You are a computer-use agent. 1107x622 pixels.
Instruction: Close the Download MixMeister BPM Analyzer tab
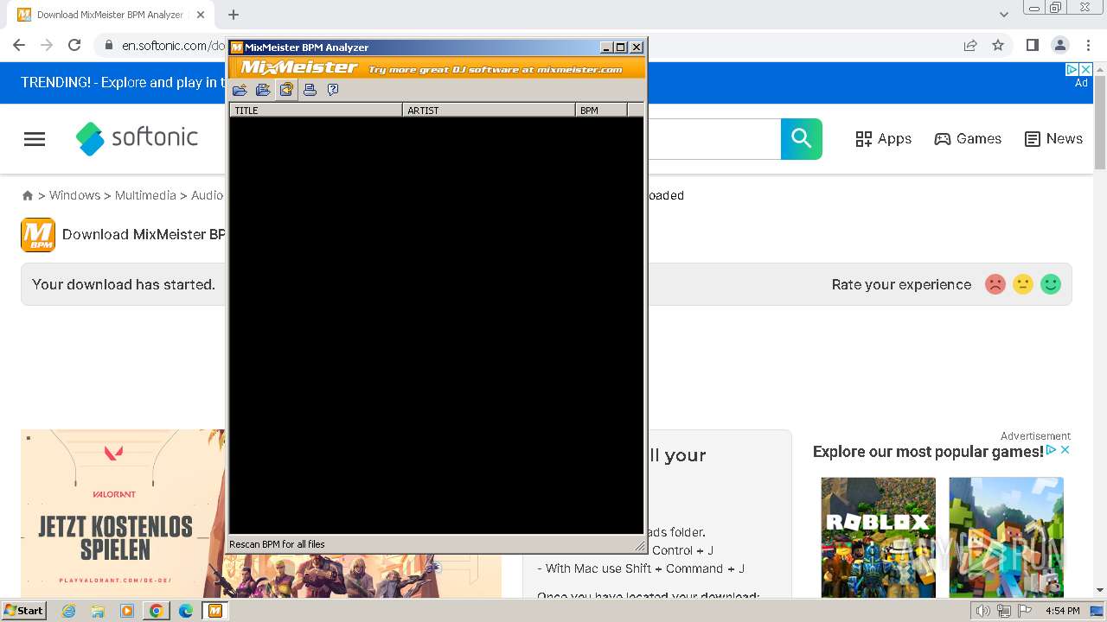point(201,15)
